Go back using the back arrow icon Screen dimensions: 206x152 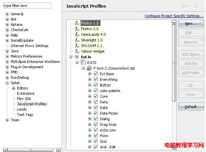pos(184,6)
